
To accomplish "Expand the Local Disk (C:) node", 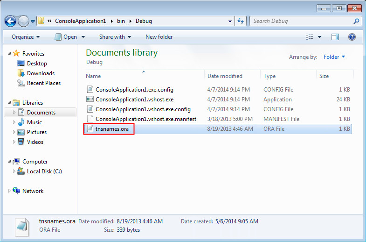I will click(14, 171).
